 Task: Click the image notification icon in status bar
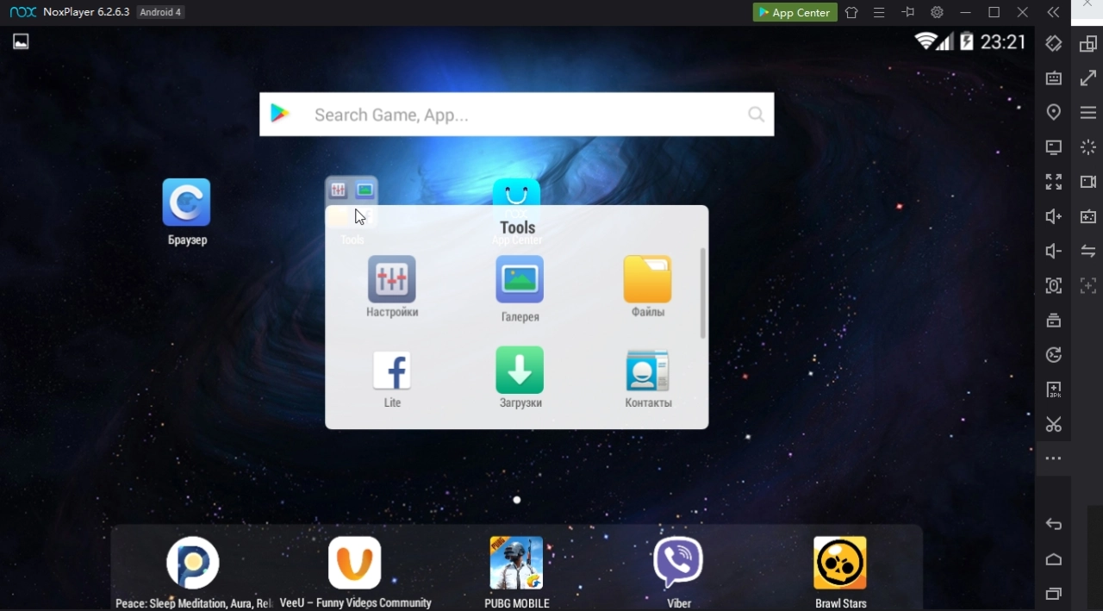[x=21, y=41]
